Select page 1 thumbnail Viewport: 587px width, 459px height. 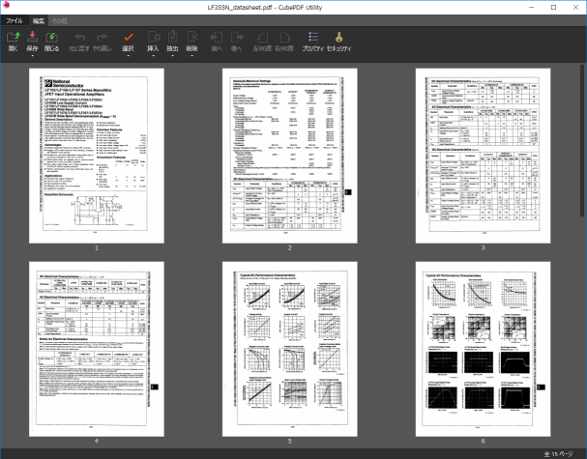click(x=97, y=156)
